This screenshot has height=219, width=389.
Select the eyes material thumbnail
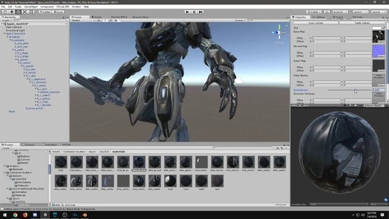point(170,181)
